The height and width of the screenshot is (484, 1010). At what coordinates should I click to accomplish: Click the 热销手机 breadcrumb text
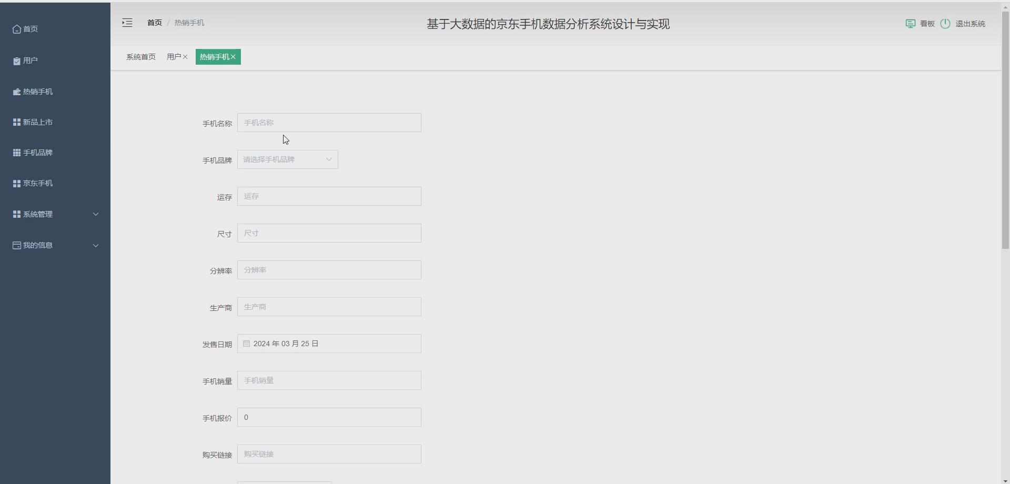tap(189, 23)
